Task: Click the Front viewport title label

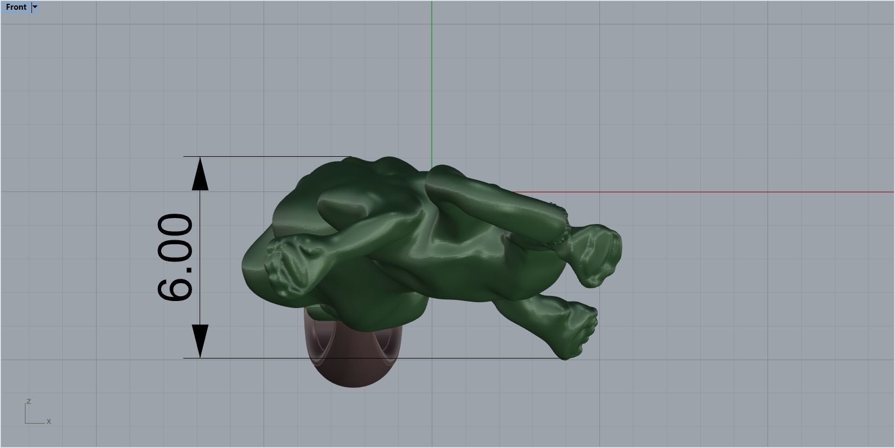Action: point(16,7)
